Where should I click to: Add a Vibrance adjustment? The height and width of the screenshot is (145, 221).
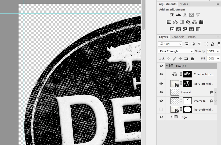(x=198, y=15)
